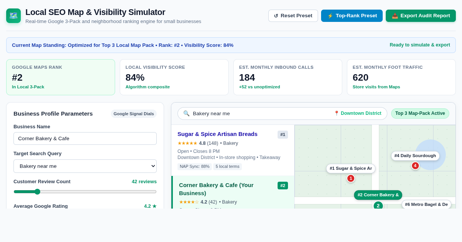Viewport: 462px width, 242px height.
Task: Click the Ready to simulate & export text
Action: coord(420,45)
